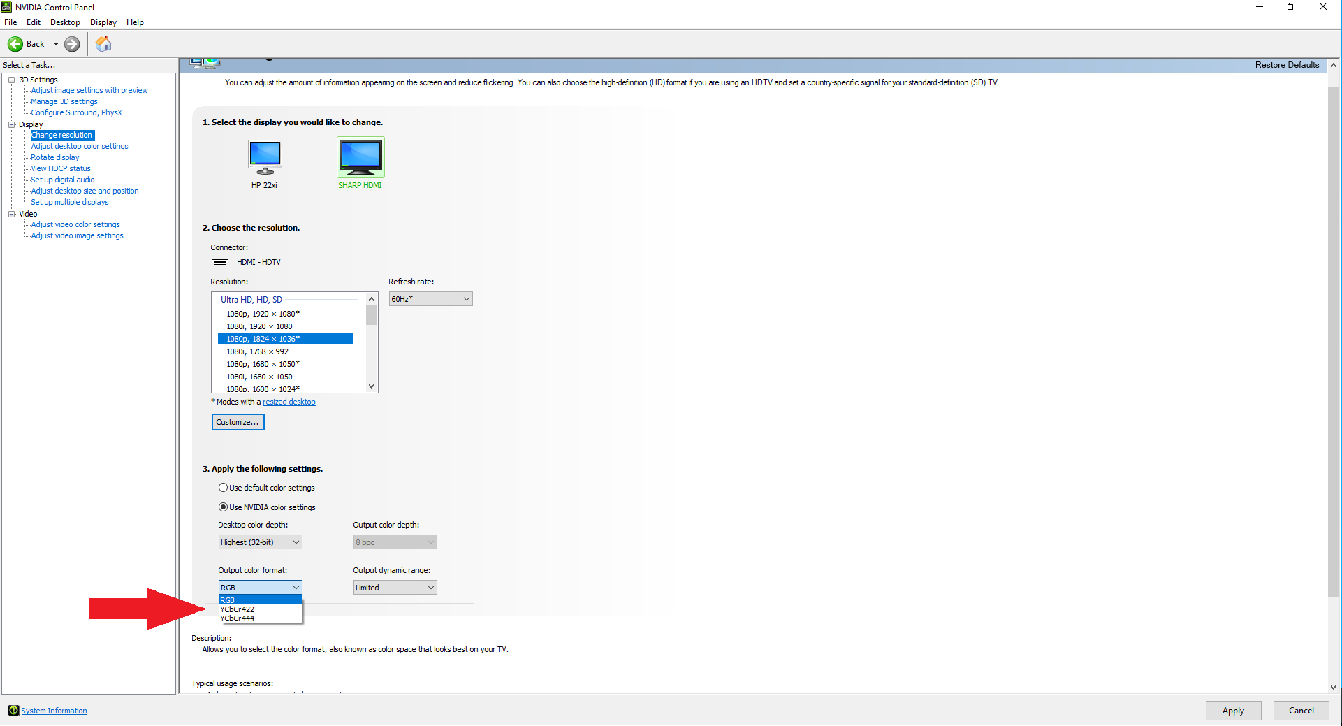Open the System Information link
The height and width of the screenshot is (726, 1342).
pyautogui.click(x=54, y=711)
